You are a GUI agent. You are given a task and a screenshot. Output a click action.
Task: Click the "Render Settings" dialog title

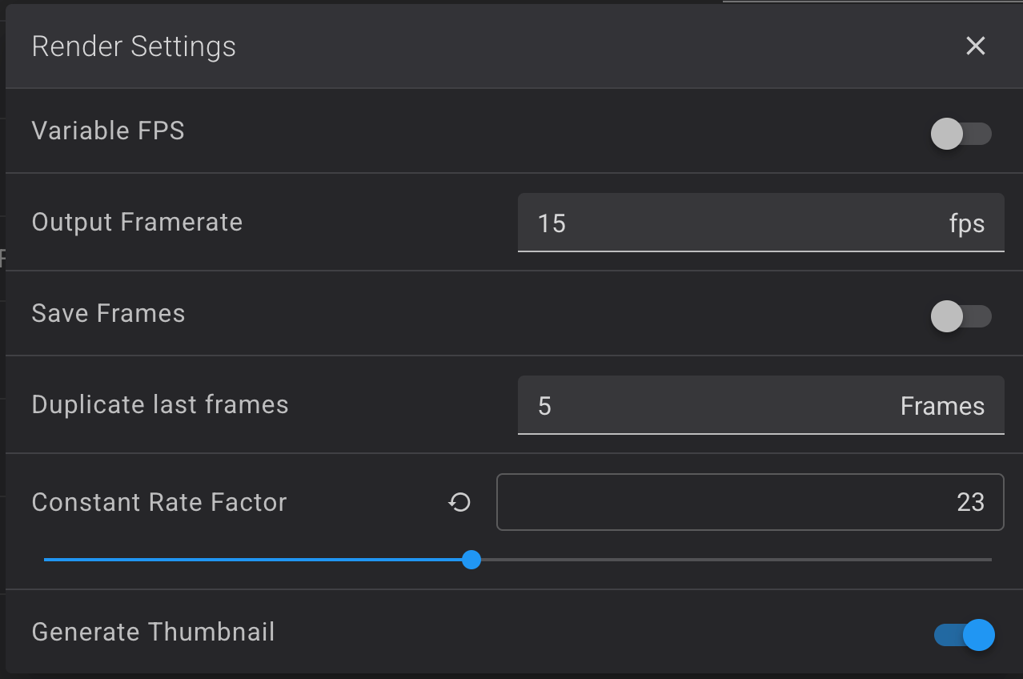(134, 46)
